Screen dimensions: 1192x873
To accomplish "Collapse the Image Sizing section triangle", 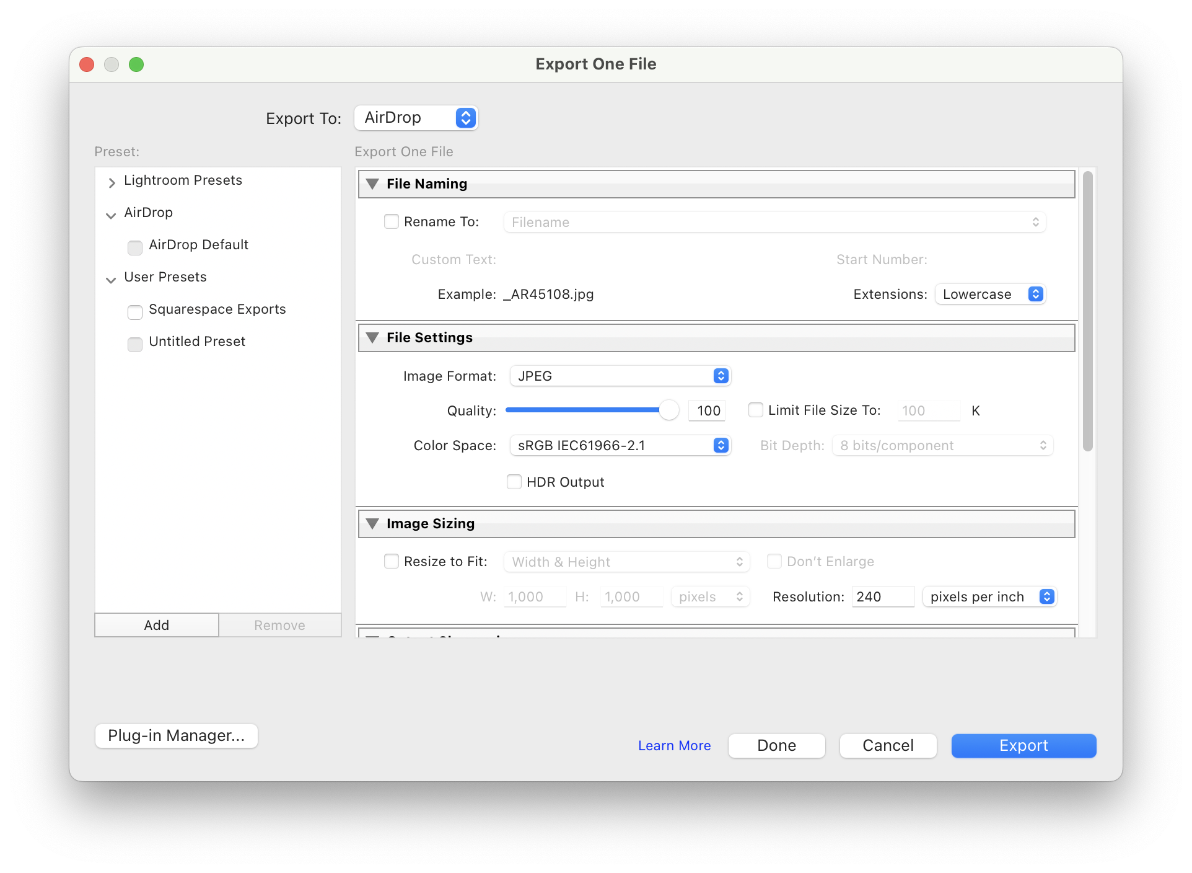I will [372, 524].
